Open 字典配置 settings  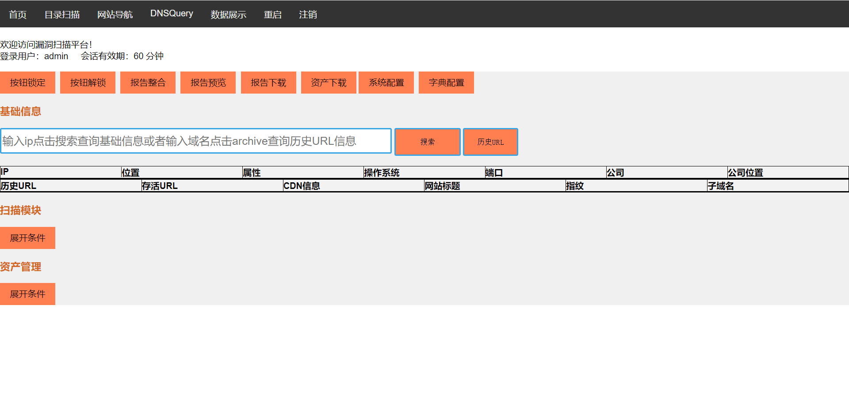(x=446, y=83)
